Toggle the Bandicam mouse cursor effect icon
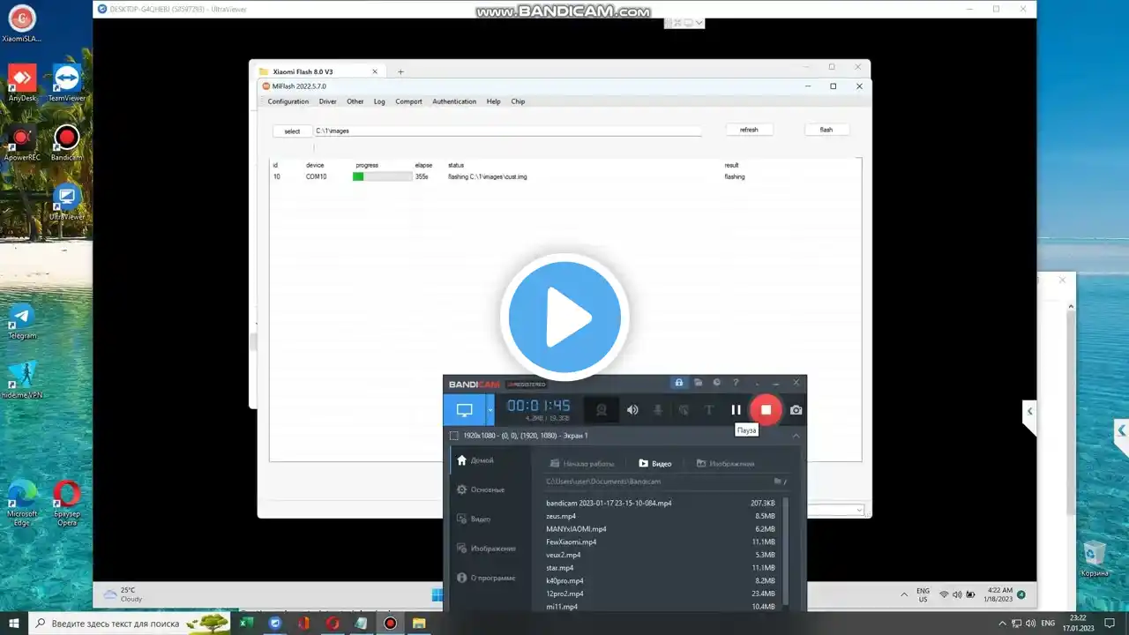 pos(684,410)
